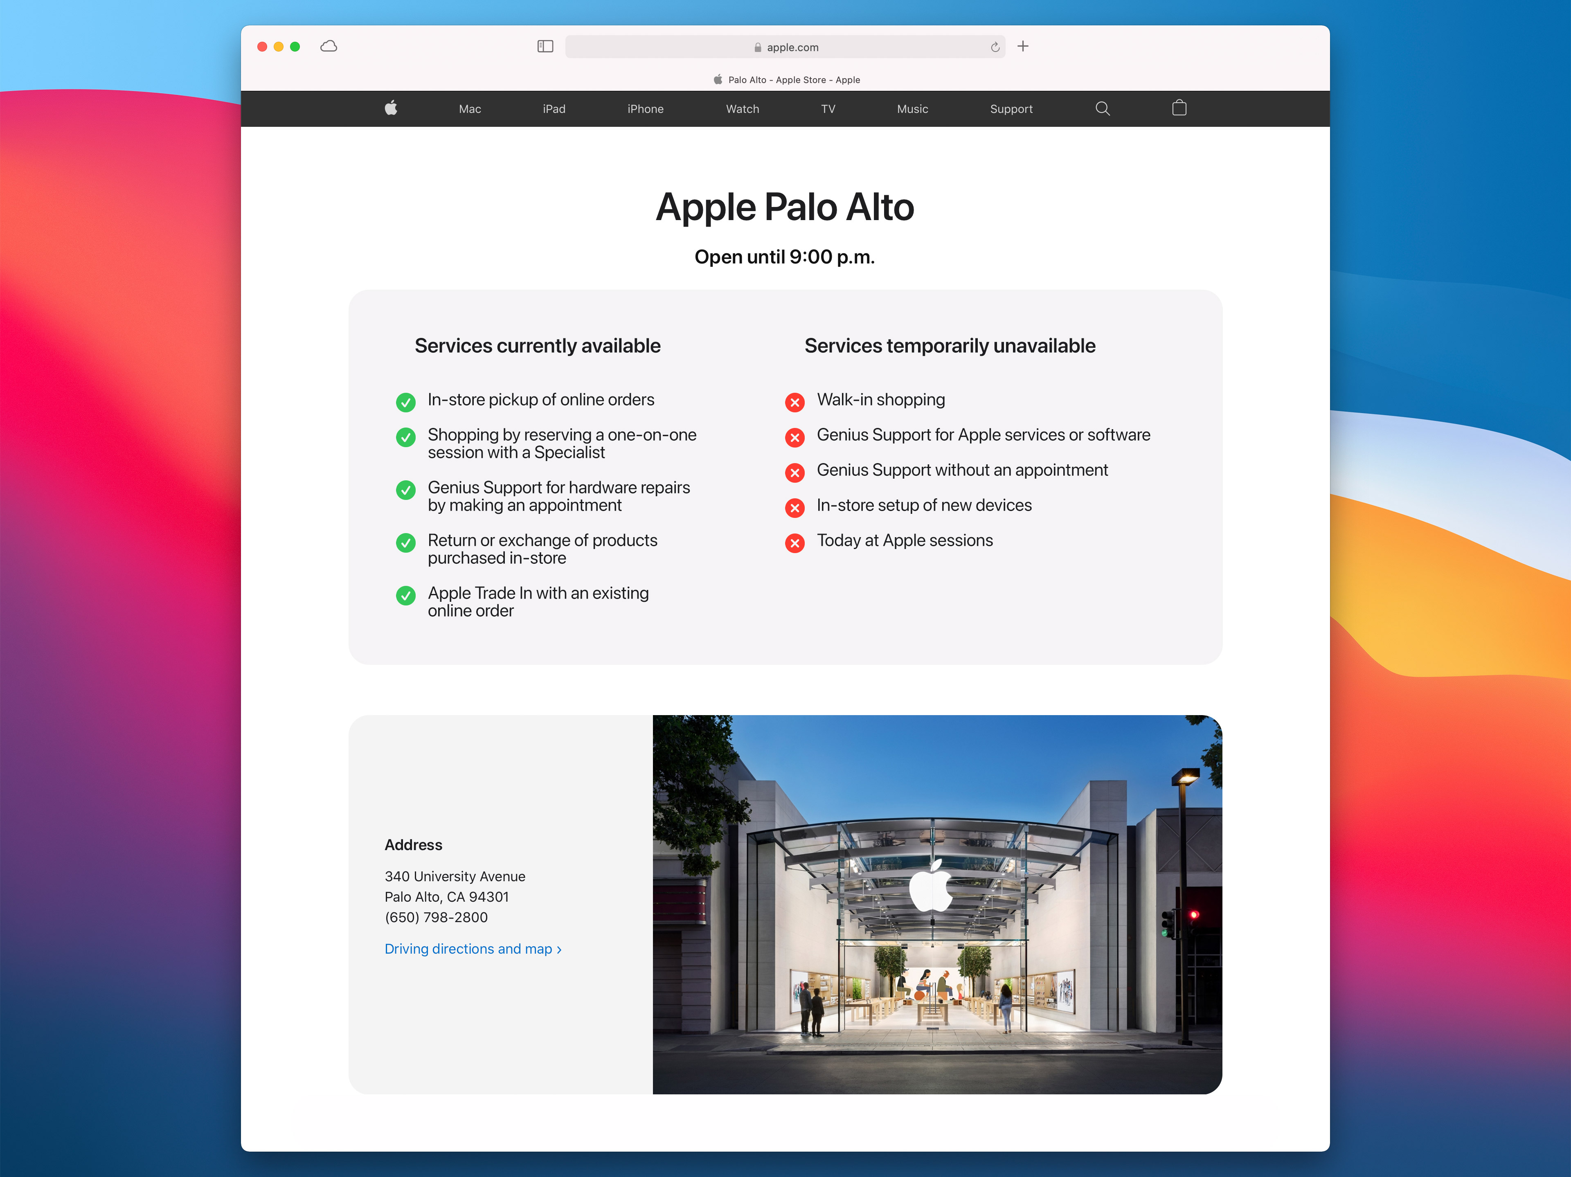Viewport: 1571px width, 1177px height.
Task: Click green check beside In-store pickup
Action: pyautogui.click(x=405, y=402)
